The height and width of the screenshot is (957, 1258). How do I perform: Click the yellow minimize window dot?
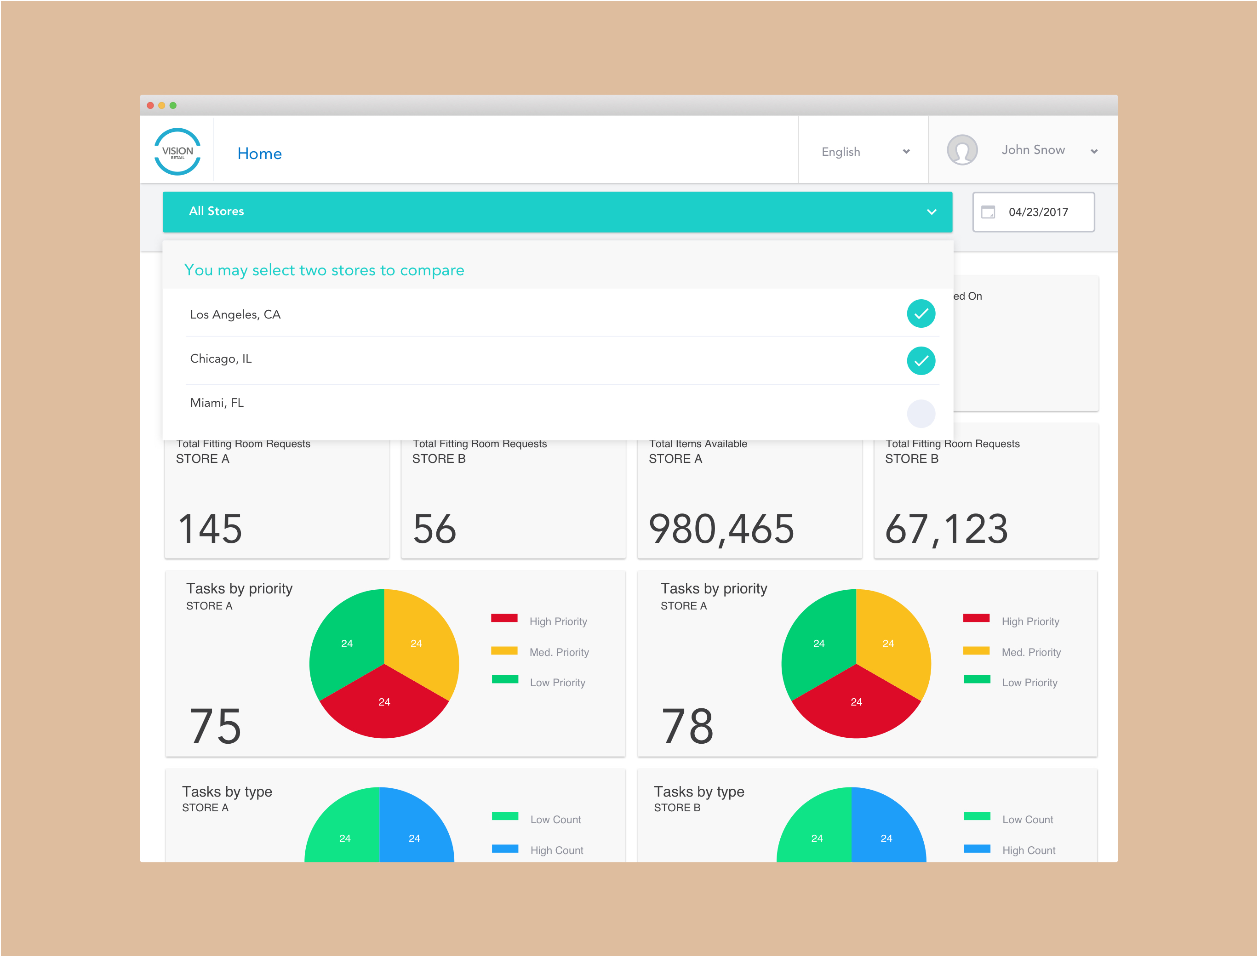(x=162, y=105)
